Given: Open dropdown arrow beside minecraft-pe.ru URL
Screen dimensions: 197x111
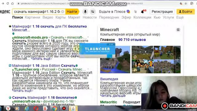Looking at the screenshot, I should click(x=75, y=101).
